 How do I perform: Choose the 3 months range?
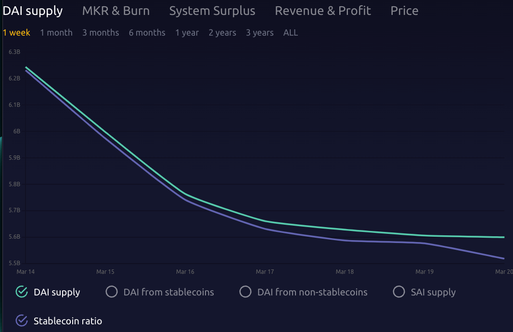pyautogui.click(x=101, y=33)
